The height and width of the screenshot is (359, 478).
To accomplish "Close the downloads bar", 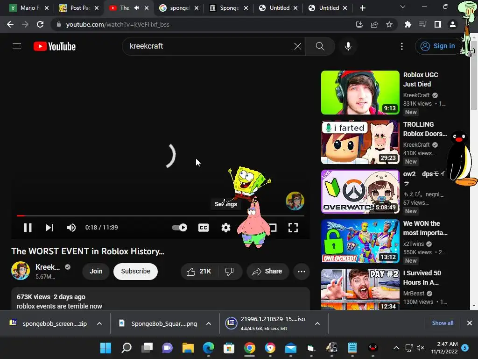I will [470, 323].
